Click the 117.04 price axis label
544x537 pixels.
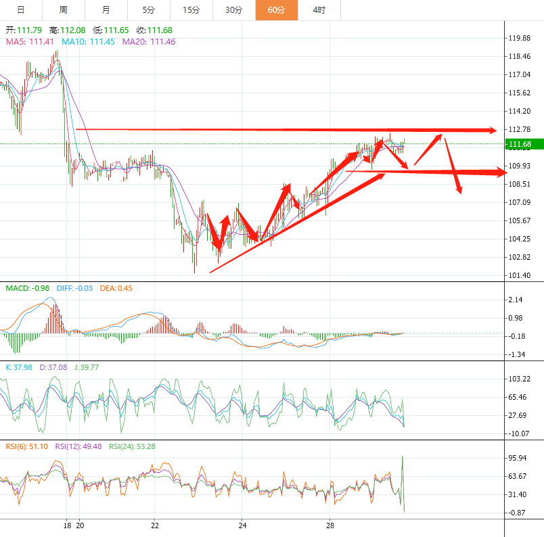(x=520, y=74)
